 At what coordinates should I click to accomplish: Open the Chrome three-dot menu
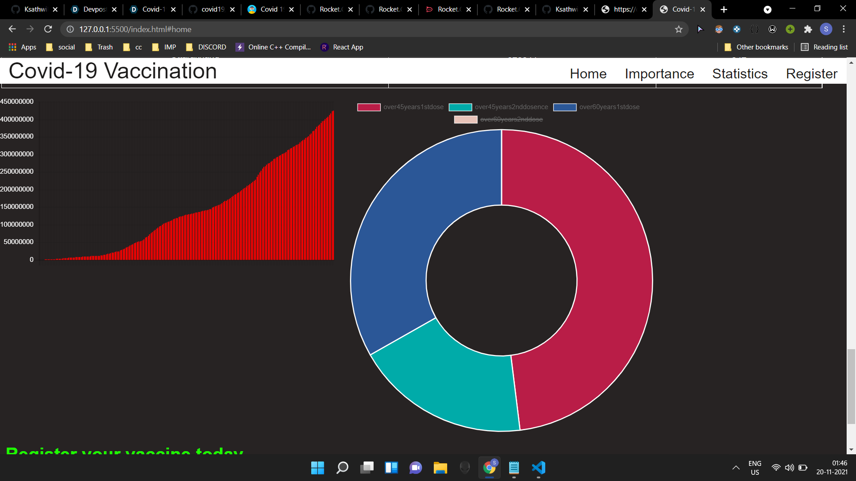coord(844,29)
